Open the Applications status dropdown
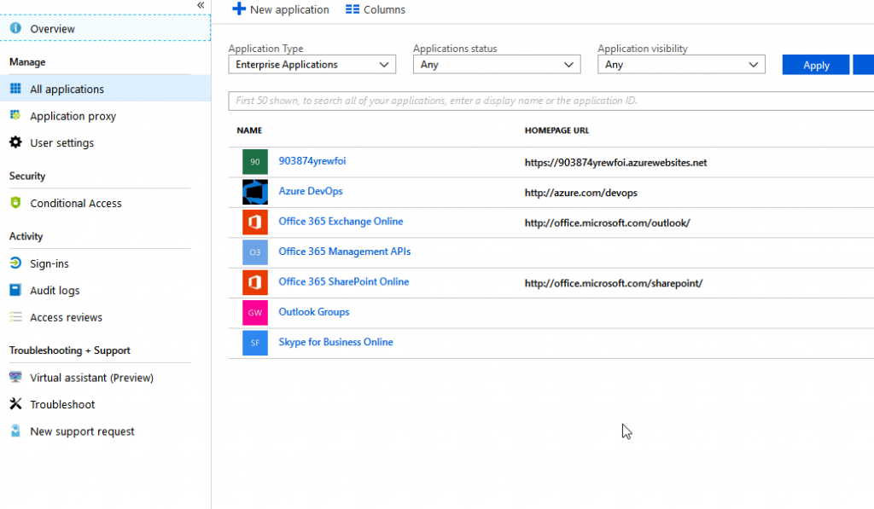The width and height of the screenshot is (874, 509). (497, 65)
